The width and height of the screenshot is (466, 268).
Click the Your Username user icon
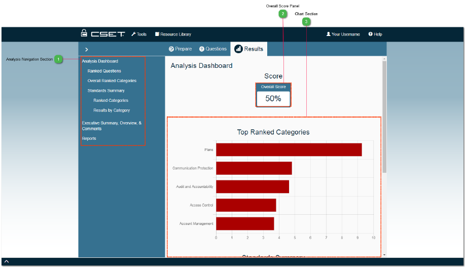[x=329, y=34]
